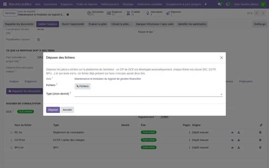Download the RC.txt file
This screenshot has height=168, width=269.
239,132
